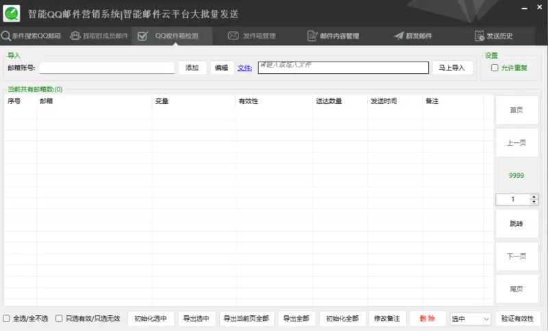Image resolution: width=548 pixels, height=331 pixels.
Task: Click the green 9999 page size value
Action: pos(516,176)
